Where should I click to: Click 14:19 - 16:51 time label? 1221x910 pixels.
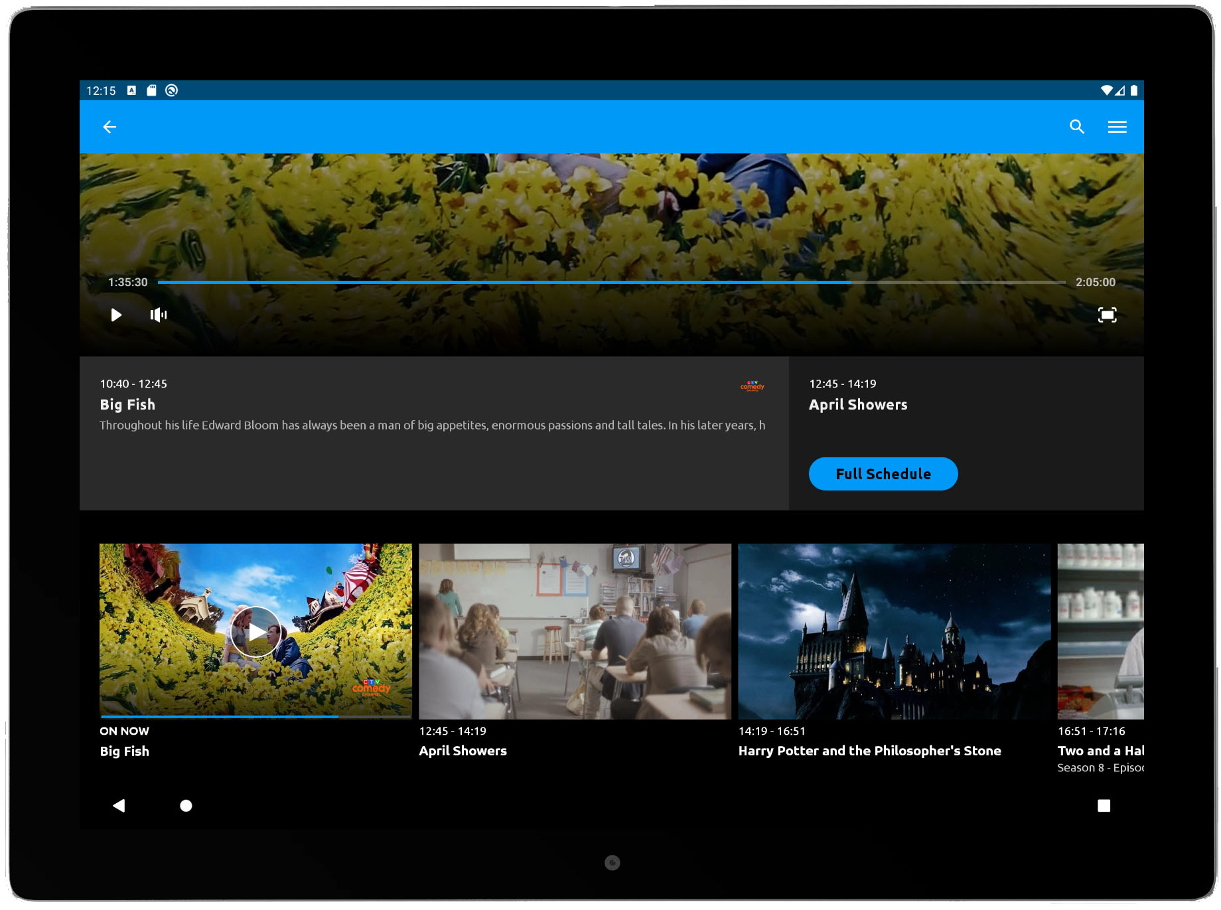point(772,731)
